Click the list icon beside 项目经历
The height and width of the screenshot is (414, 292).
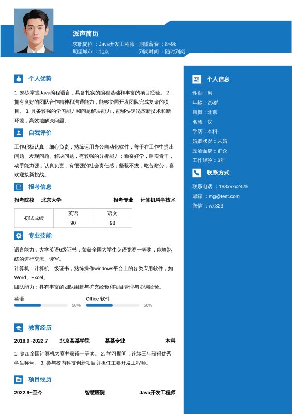(19, 379)
